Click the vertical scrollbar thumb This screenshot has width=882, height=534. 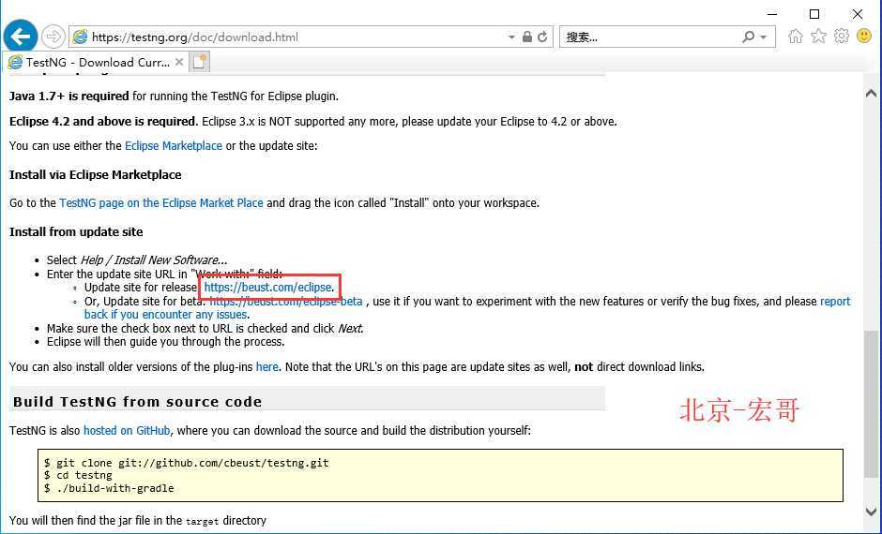pyautogui.click(x=872, y=403)
